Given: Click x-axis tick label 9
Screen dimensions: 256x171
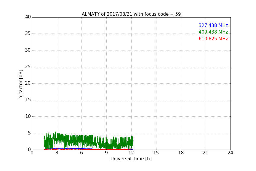Looking at the screenshot, I should coord(106,153).
